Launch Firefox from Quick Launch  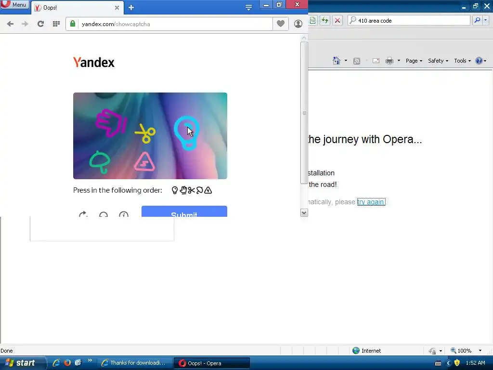pos(67,362)
